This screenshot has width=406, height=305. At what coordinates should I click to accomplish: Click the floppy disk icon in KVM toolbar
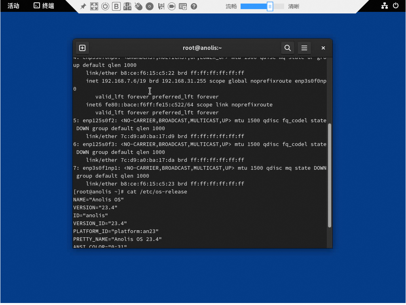(x=161, y=6)
